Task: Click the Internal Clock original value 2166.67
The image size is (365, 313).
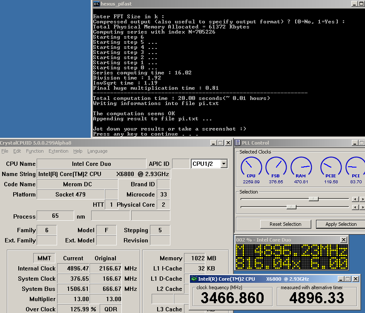Action: 106,268
